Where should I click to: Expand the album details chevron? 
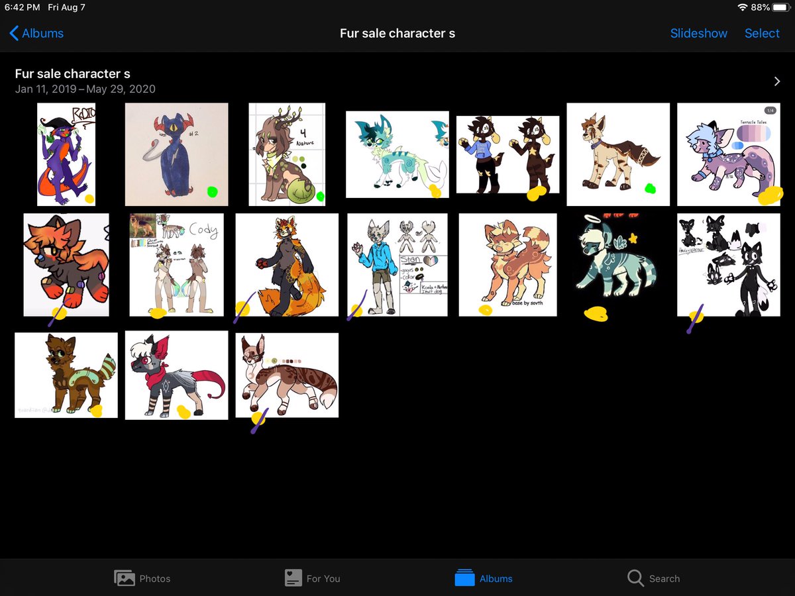pyautogui.click(x=777, y=81)
